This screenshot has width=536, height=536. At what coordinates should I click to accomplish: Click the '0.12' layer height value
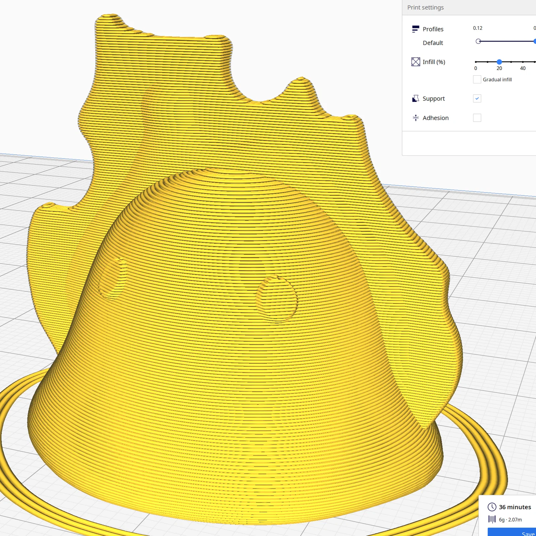point(478,28)
